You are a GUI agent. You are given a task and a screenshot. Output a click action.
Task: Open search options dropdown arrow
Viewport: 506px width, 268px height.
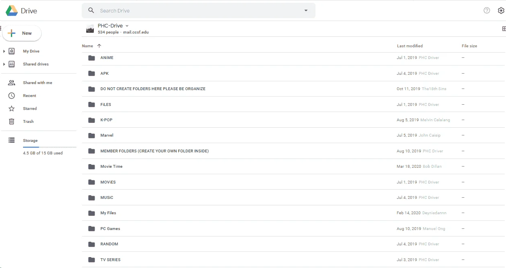click(x=306, y=11)
